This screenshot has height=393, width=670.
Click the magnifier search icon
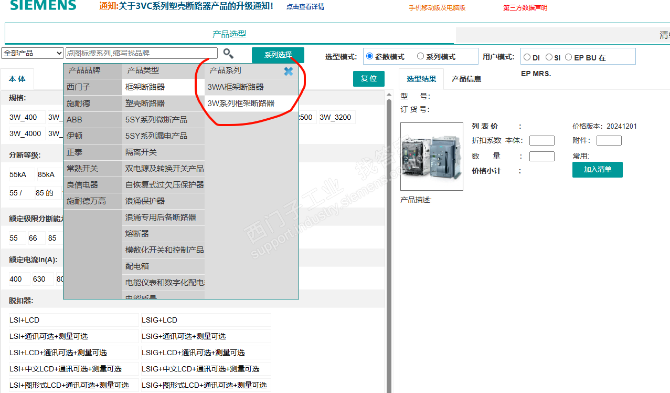228,53
